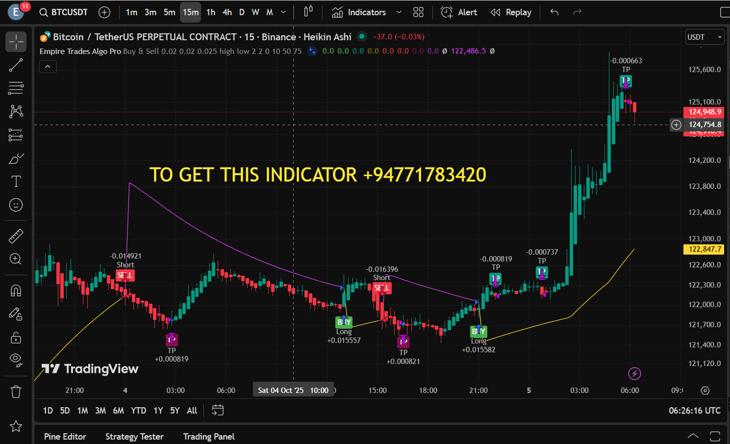Add symbol with the plus button
This screenshot has height=444, width=730.
(x=104, y=12)
